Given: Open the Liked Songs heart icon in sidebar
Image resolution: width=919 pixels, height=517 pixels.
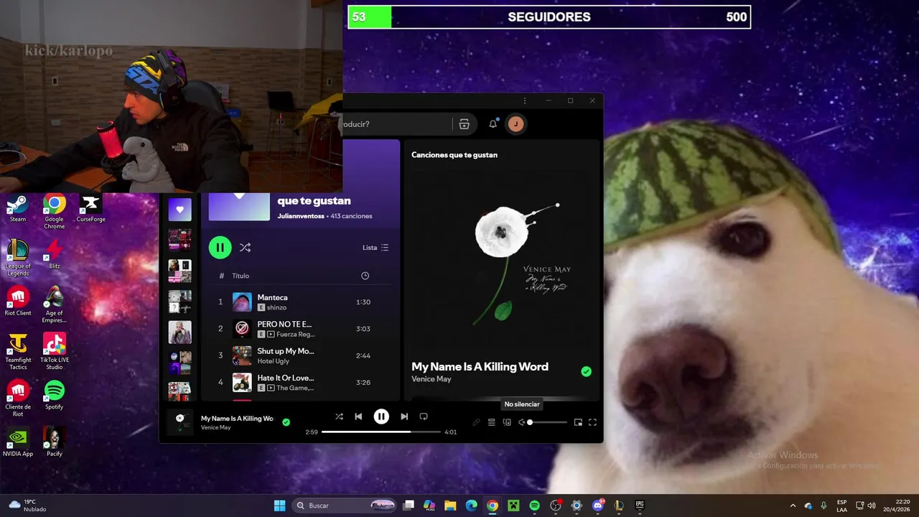Looking at the screenshot, I should click(179, 210).
